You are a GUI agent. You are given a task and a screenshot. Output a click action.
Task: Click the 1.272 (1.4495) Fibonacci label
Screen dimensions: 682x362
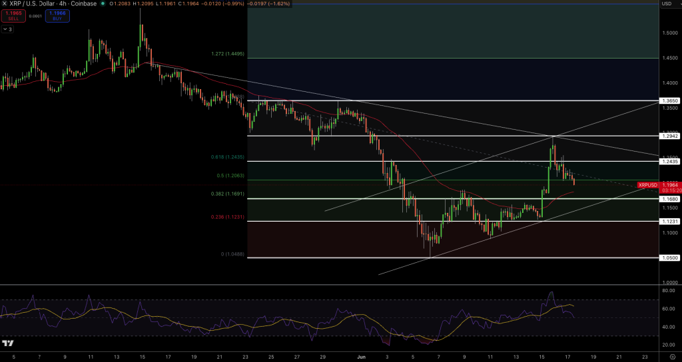coord(228,54)
